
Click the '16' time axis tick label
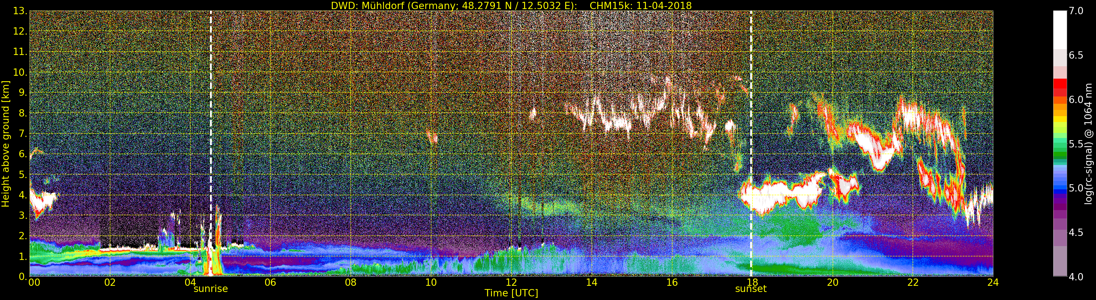pyautogui.click(x=672, y=282)
